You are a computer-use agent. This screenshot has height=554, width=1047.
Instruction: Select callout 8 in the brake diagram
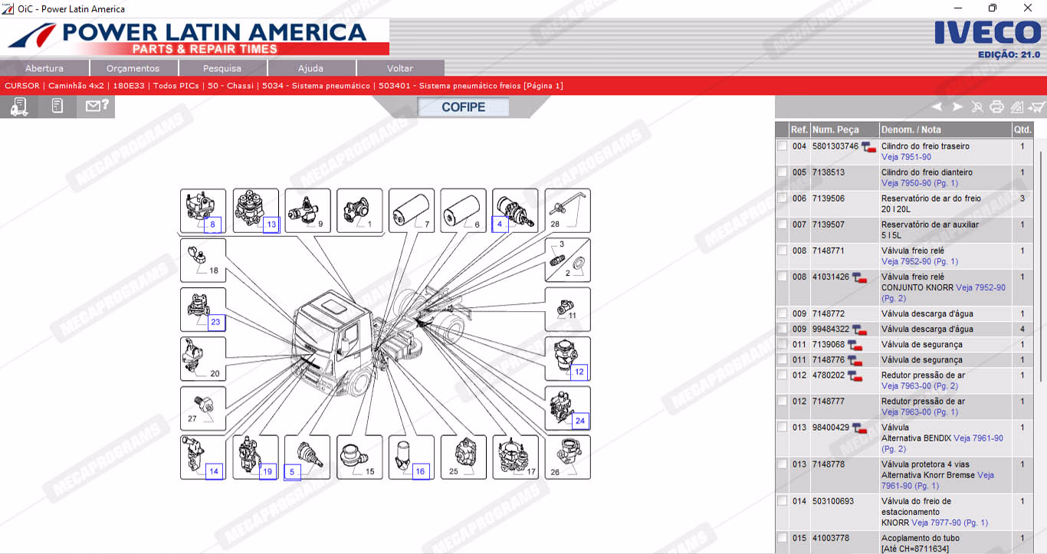(212, 225)
